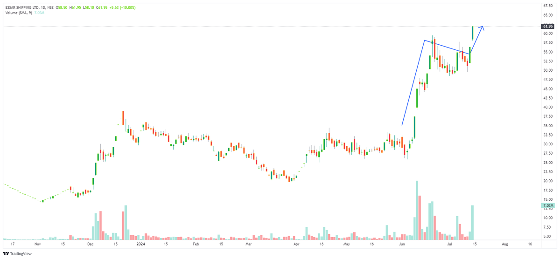Click the 47.50 price axis label
Viewport: 560px width, 259px height.
point(548,80)
